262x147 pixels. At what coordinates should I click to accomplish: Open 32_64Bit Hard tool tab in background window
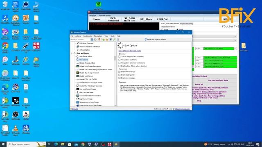click(x=130, y=19)
